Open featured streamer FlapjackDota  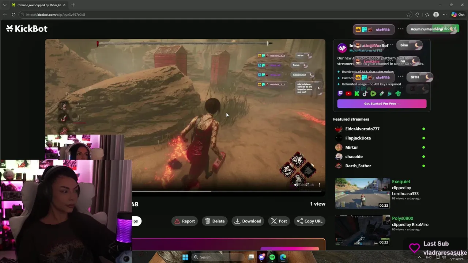358,138
